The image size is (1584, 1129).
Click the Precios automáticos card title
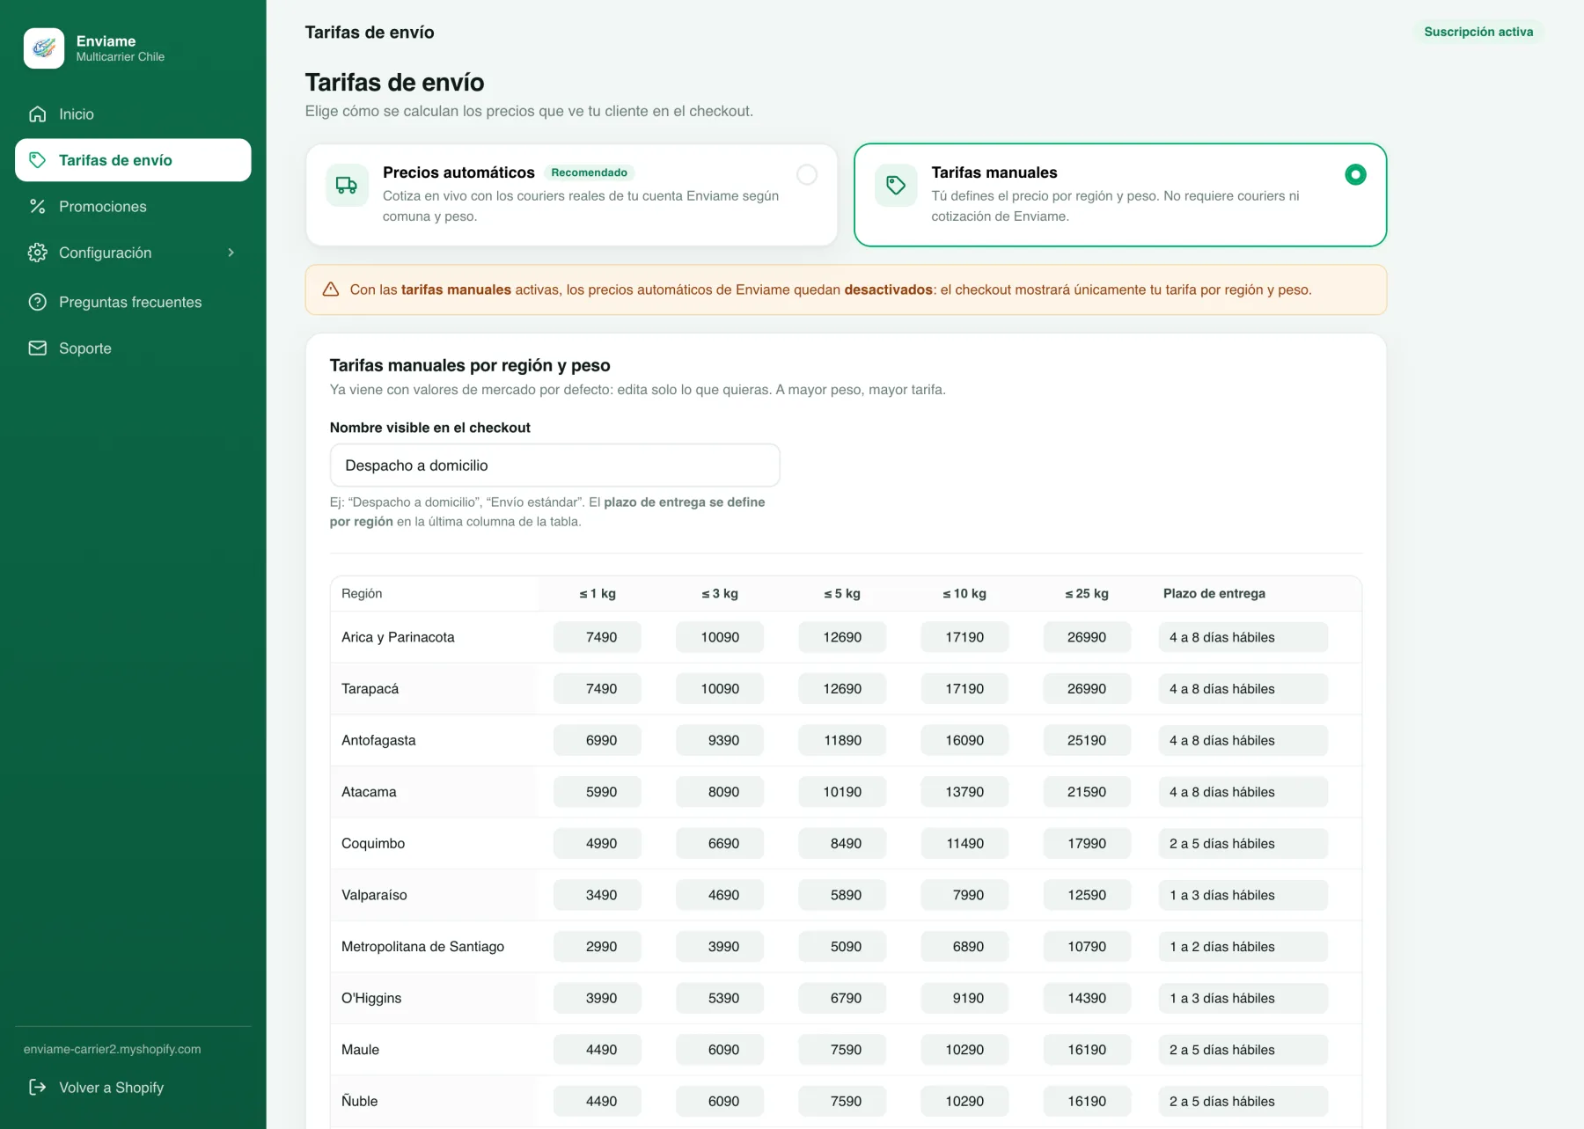click(x=458, y=172)
